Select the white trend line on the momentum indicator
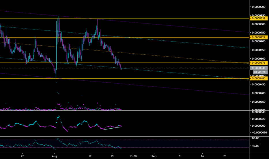 point(113,128)
